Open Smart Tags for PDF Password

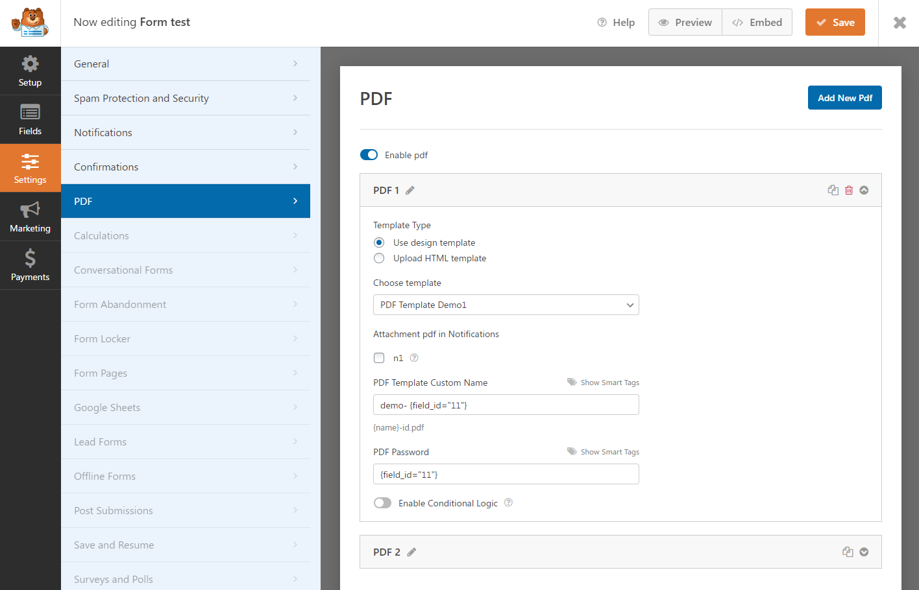602,451
